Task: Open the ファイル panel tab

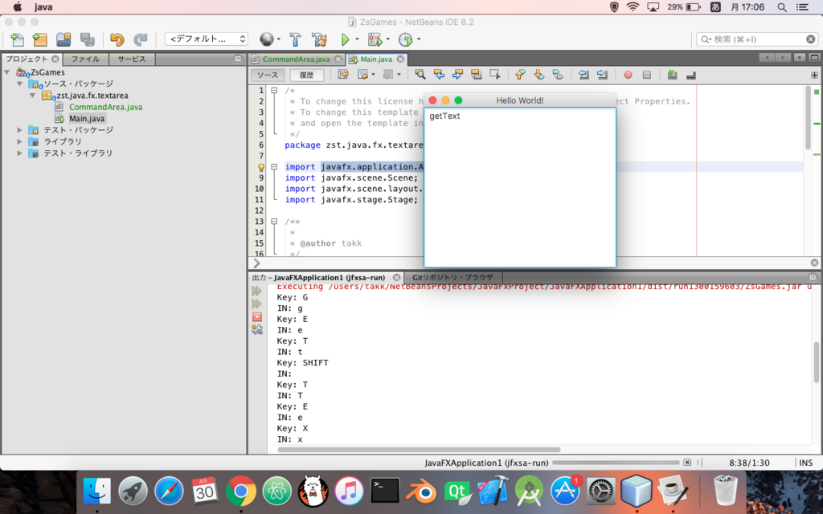Action: pos(85,58)
